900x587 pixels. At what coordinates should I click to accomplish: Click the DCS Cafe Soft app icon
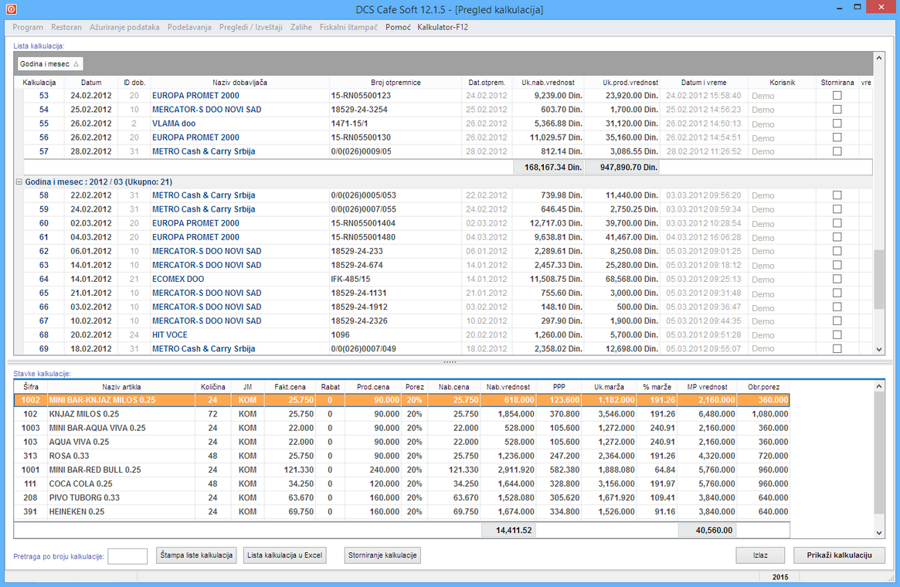10,10
